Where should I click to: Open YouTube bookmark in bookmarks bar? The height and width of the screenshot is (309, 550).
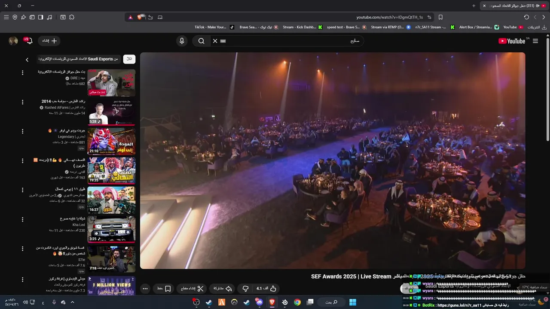(x=513, y=27)
